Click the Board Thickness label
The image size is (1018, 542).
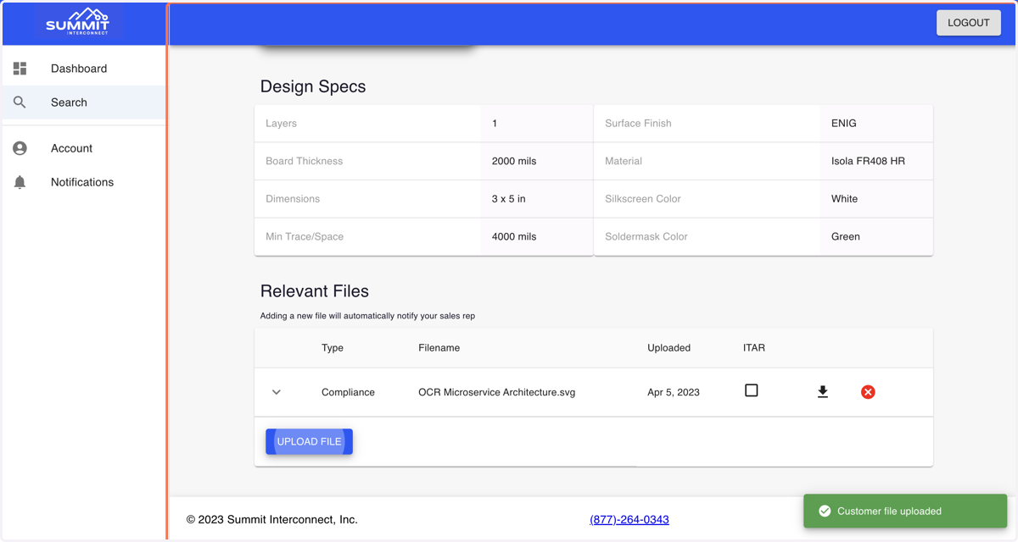coord(305,161)
